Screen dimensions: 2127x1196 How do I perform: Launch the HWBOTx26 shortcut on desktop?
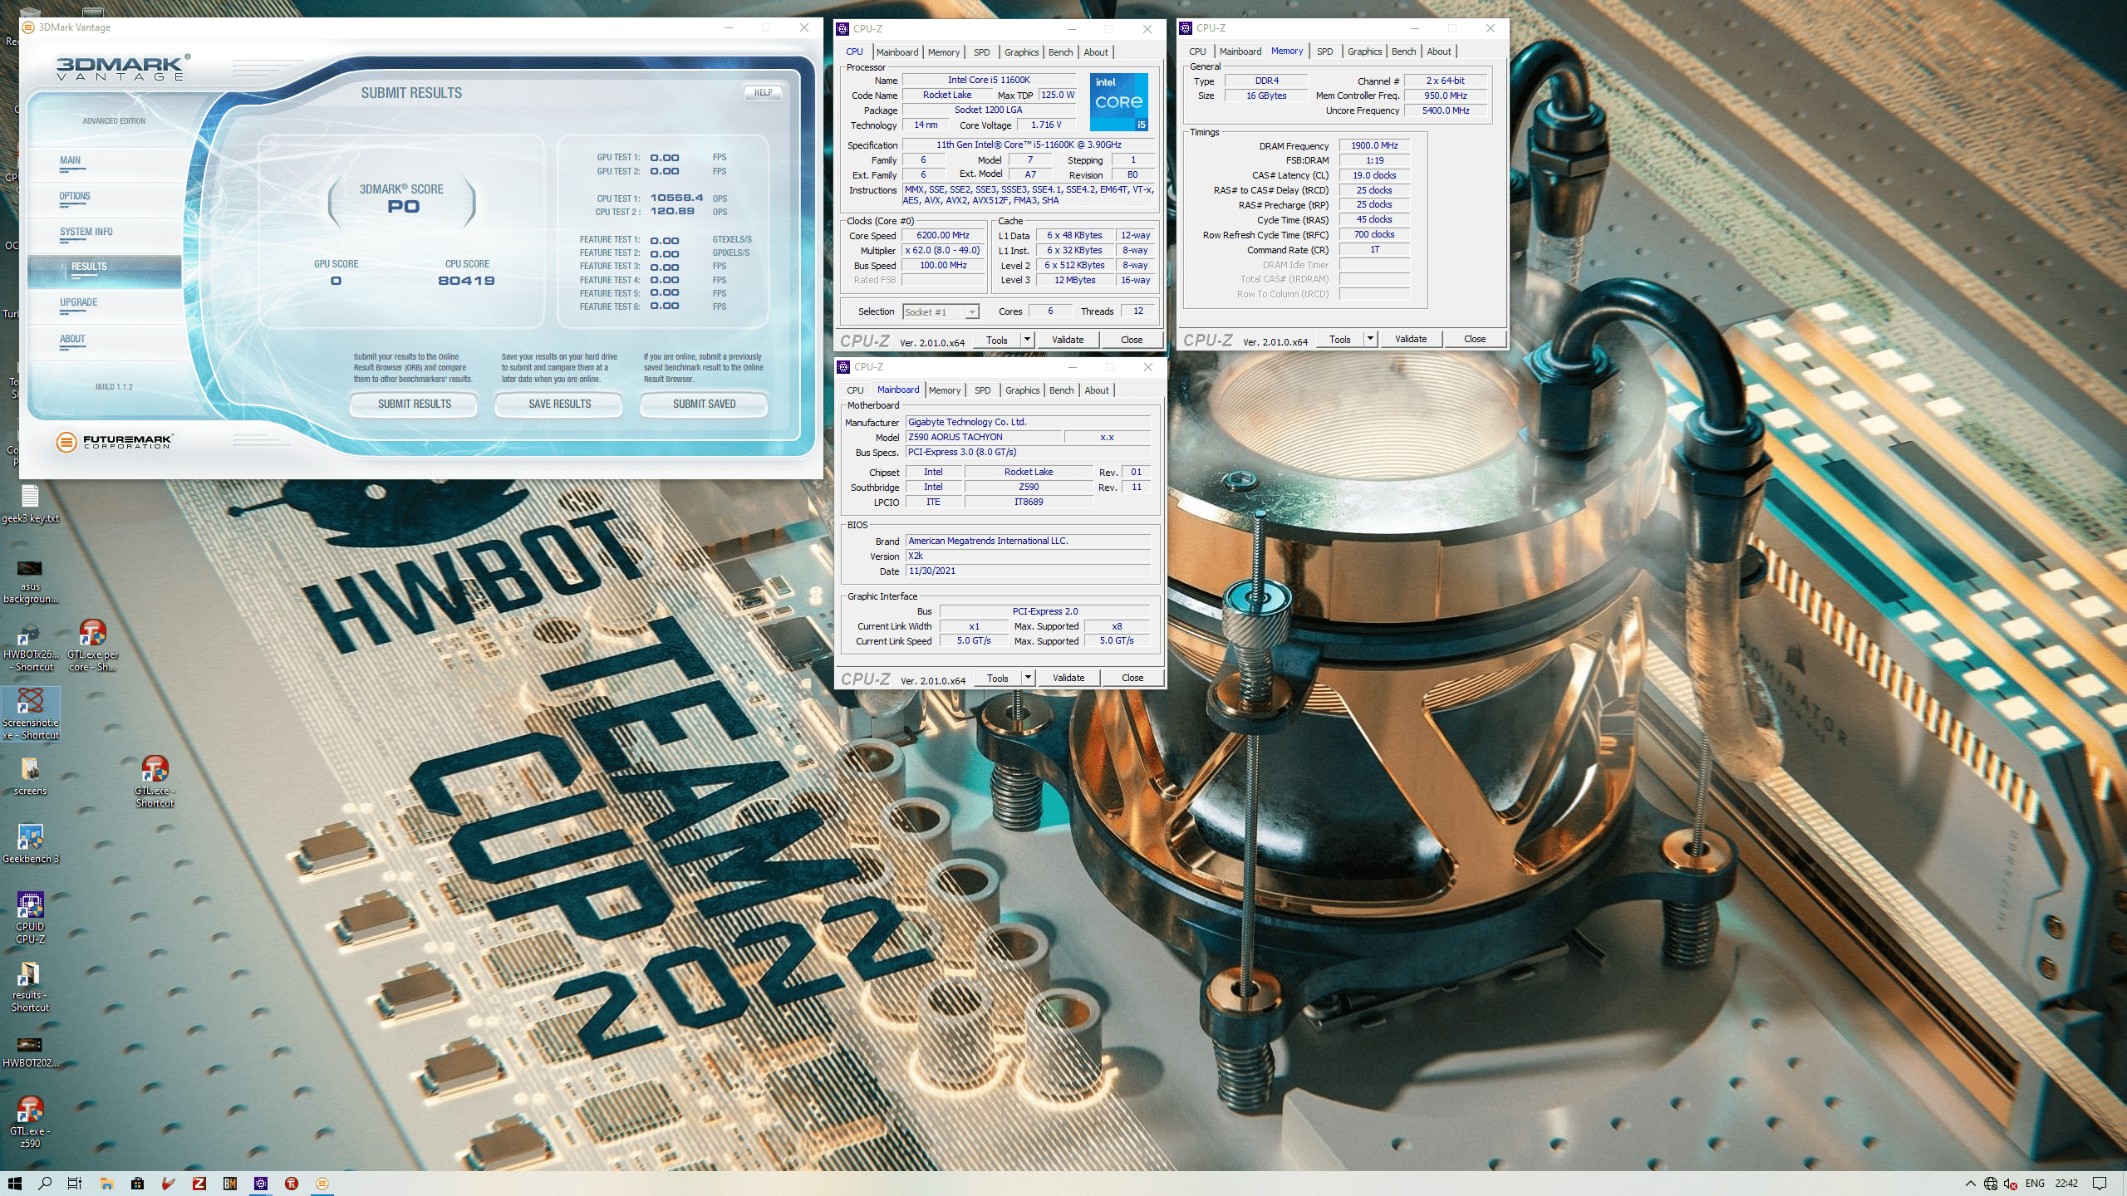pyautogui.click(x=30, y=648)
